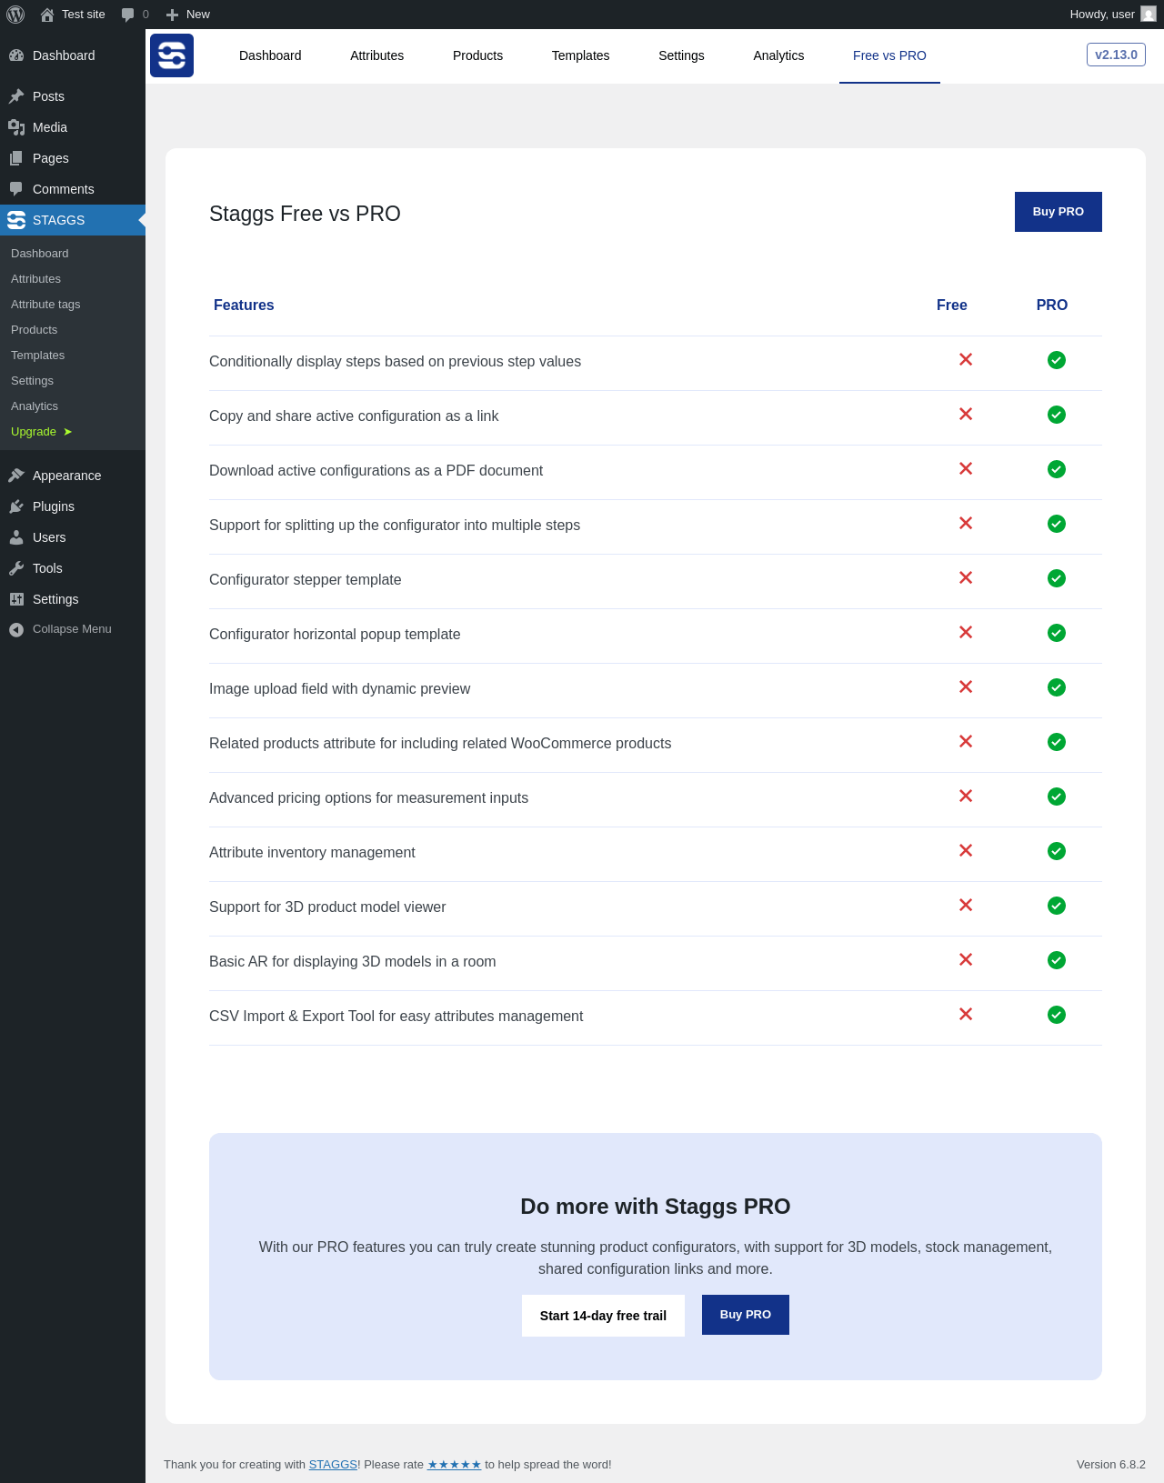Click the Staggs logo icon in header
The height and width of the screenshot is (1483, 1164).
pos(172,55)
